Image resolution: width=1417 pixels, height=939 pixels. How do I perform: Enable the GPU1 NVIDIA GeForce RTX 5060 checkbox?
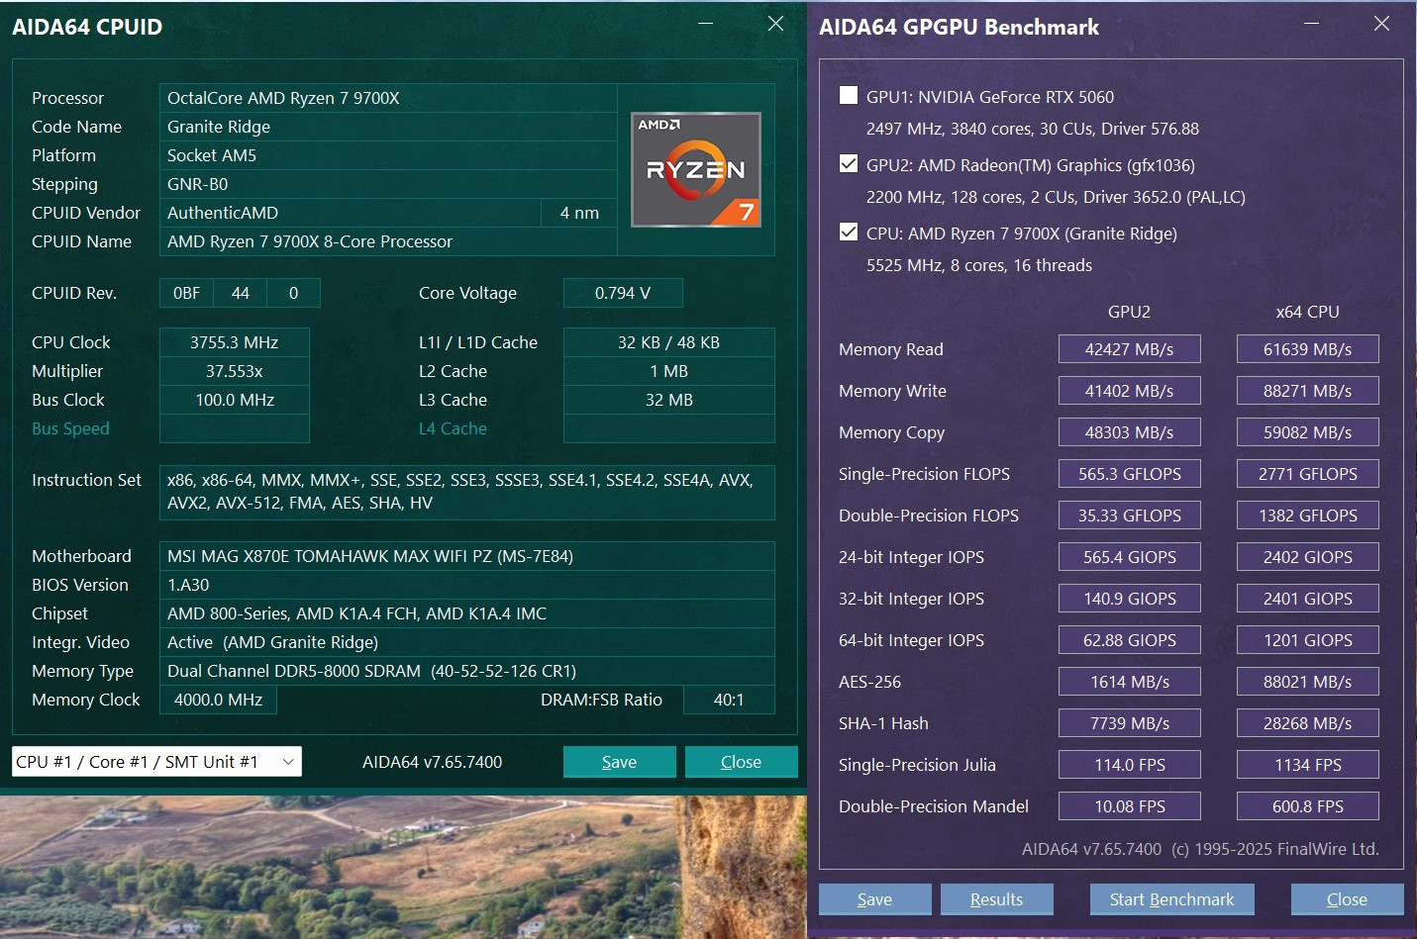[849, 96]
